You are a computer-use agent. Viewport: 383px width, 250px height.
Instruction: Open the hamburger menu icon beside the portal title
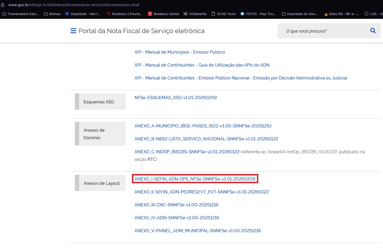point(73,31)
